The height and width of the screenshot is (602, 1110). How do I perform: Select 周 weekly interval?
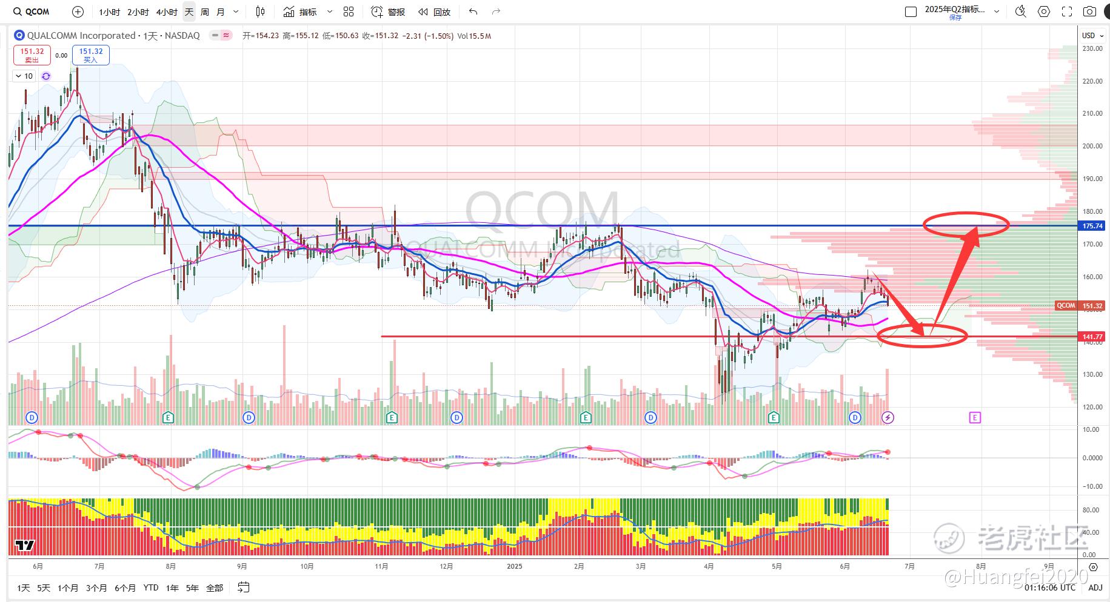(205, 12)
